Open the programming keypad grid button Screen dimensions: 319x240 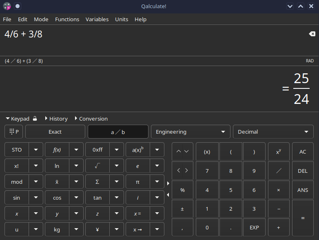[14, 132]
